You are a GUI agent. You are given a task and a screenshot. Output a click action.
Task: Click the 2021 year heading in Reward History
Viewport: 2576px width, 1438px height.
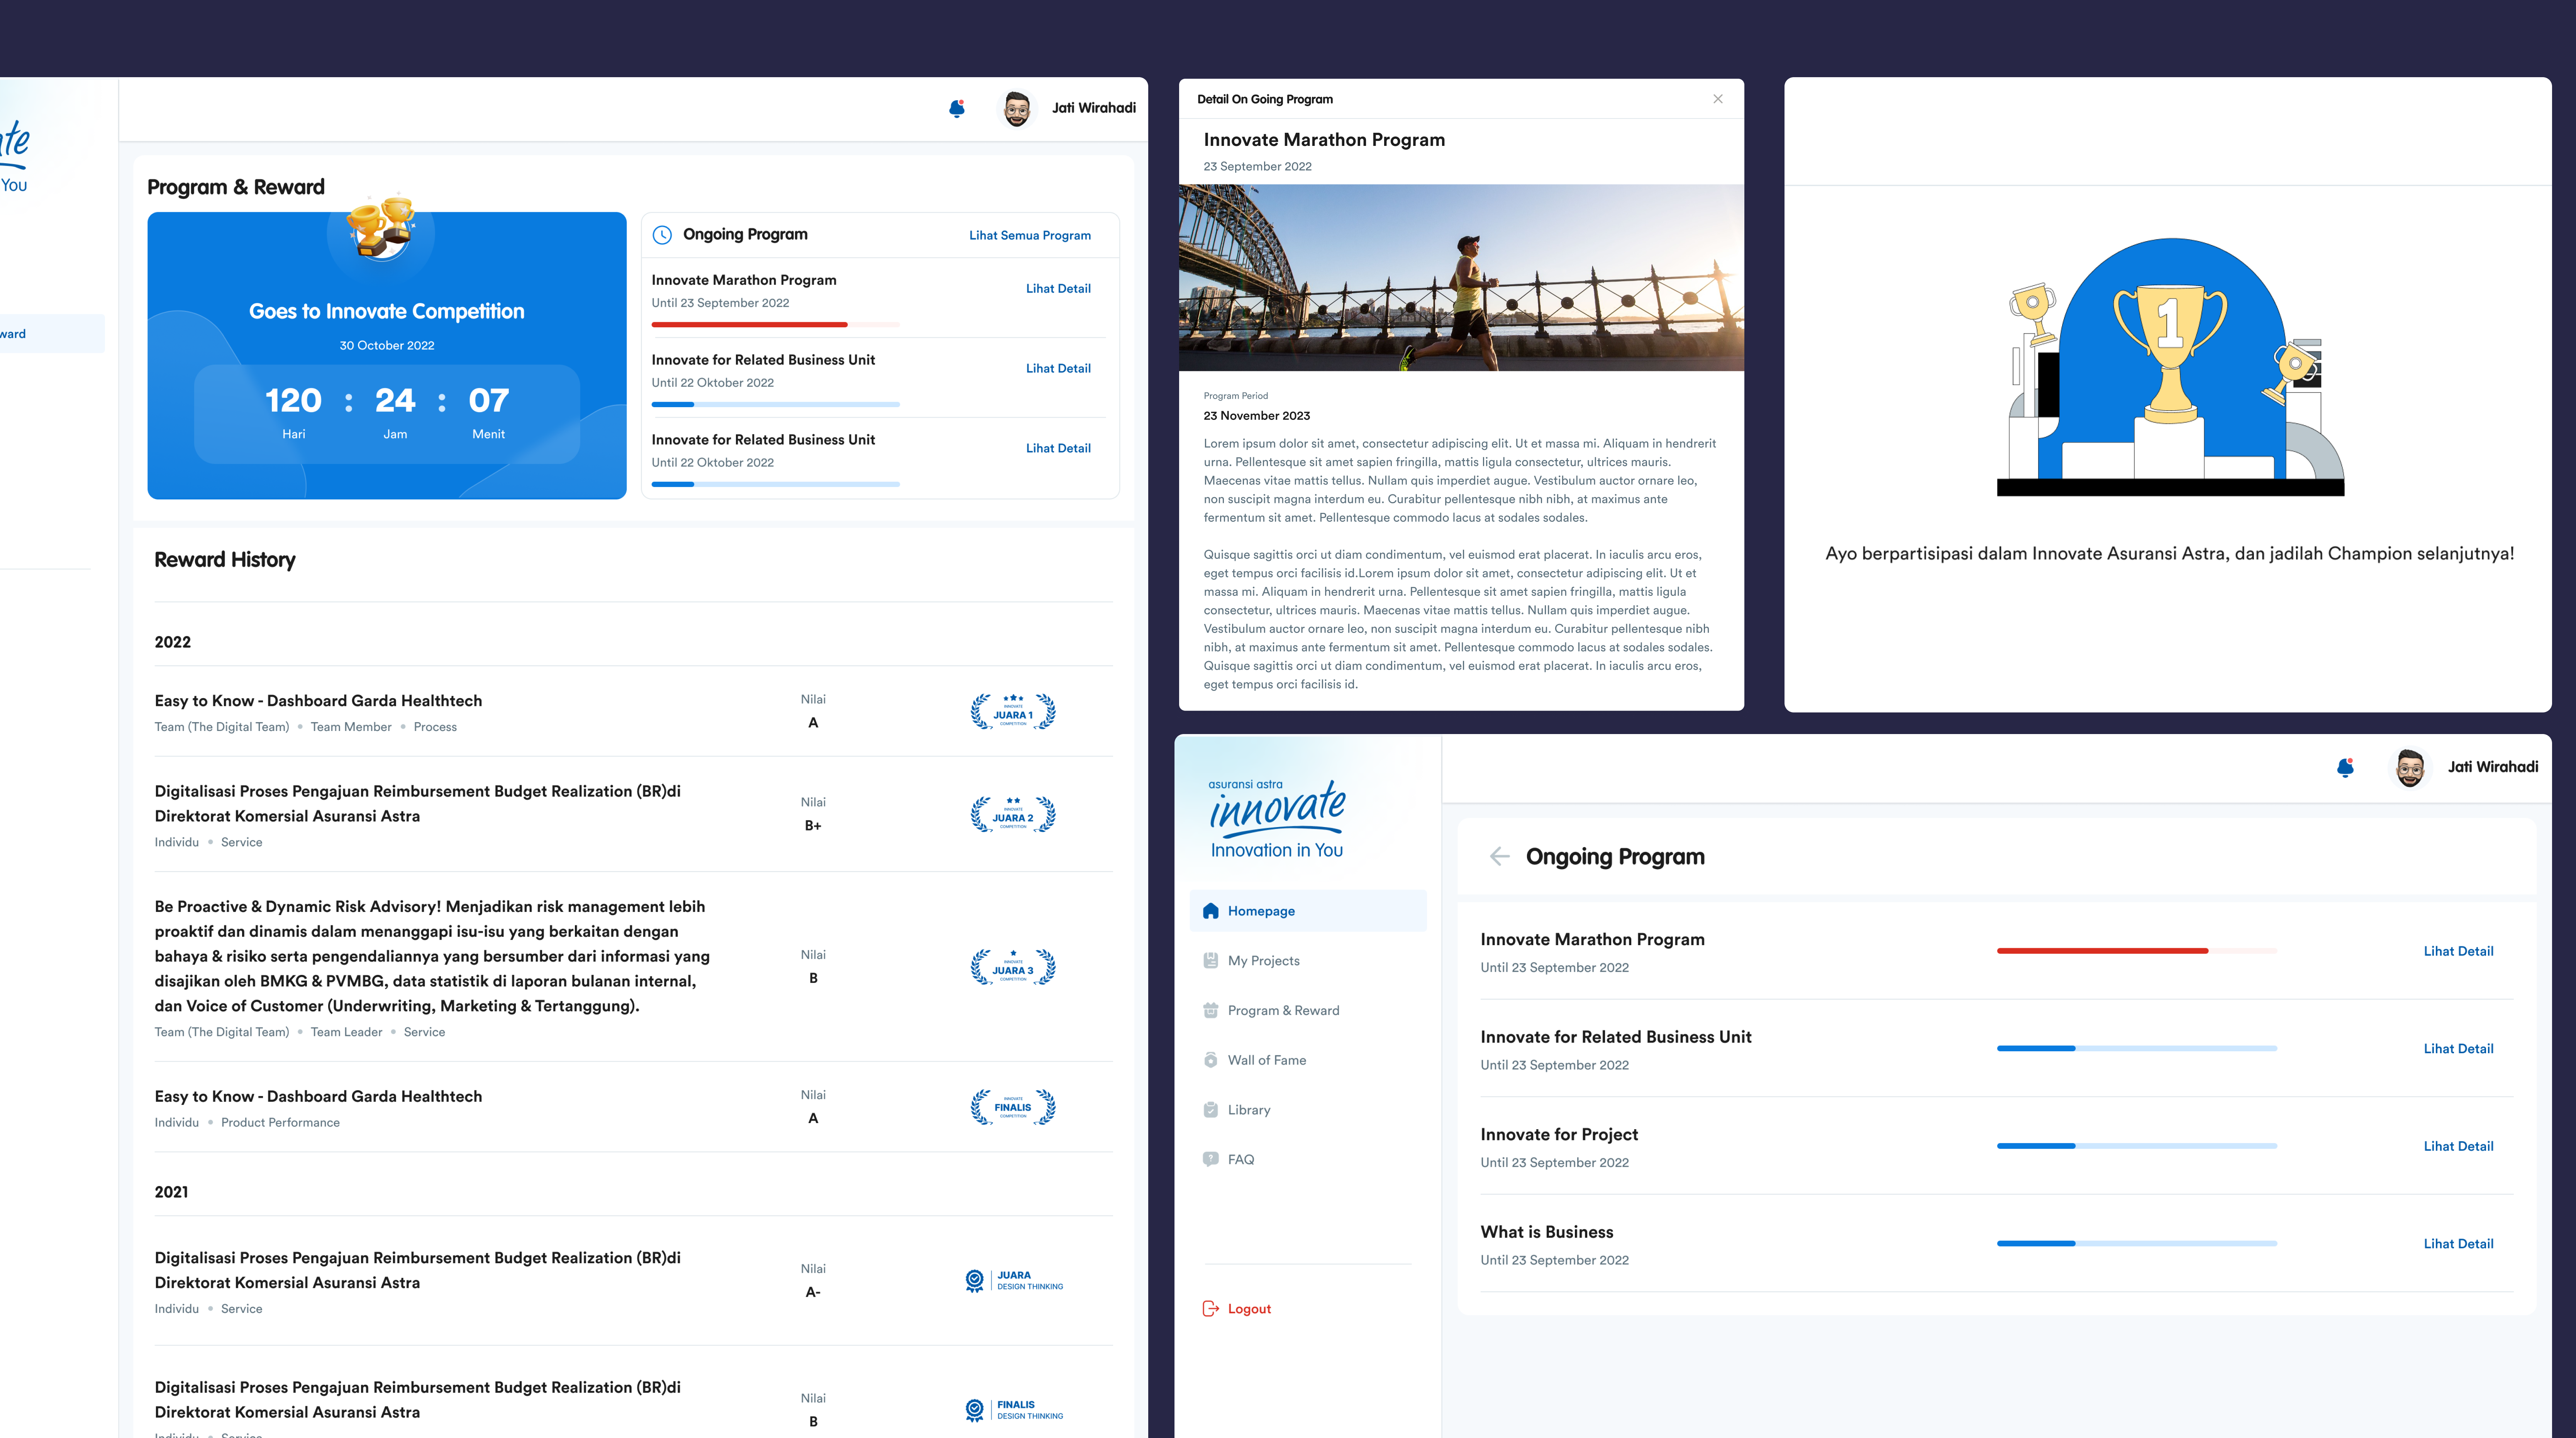171,1192
